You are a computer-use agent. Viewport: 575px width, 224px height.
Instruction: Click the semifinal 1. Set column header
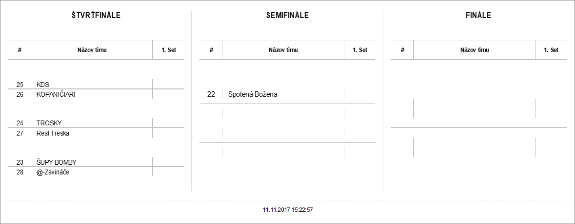(360, 50)
